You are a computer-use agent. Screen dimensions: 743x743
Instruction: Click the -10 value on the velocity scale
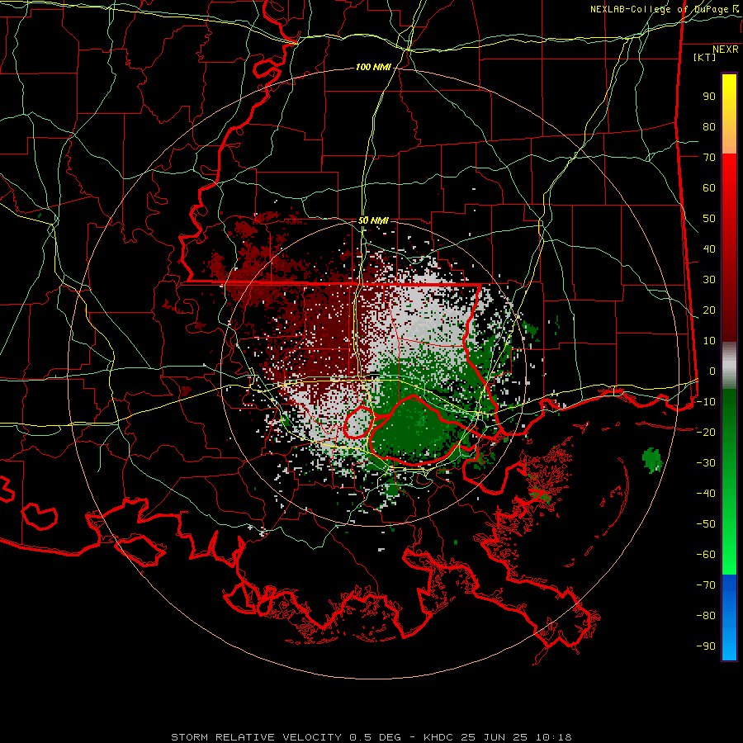pyautogui.click(x=706, y=402)
